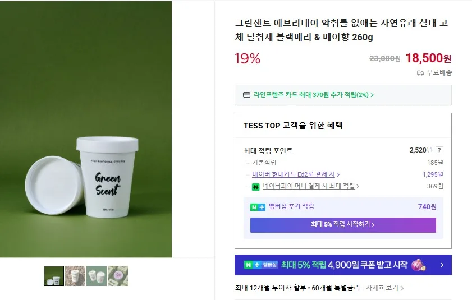Viewport: 472px width, 300px height.
Task: Click the main Green Scent product image
Action: point(86,129)
